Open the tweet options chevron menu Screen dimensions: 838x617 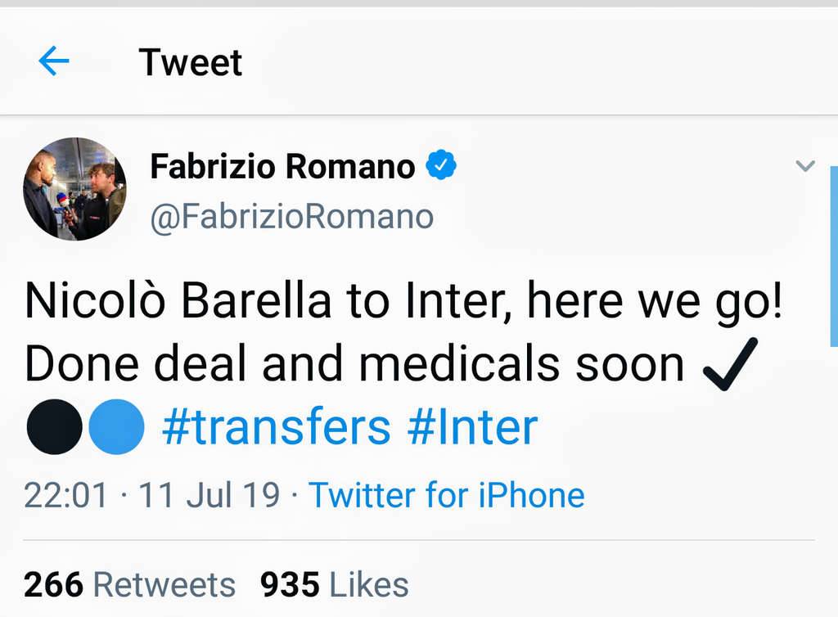(805, 167)
